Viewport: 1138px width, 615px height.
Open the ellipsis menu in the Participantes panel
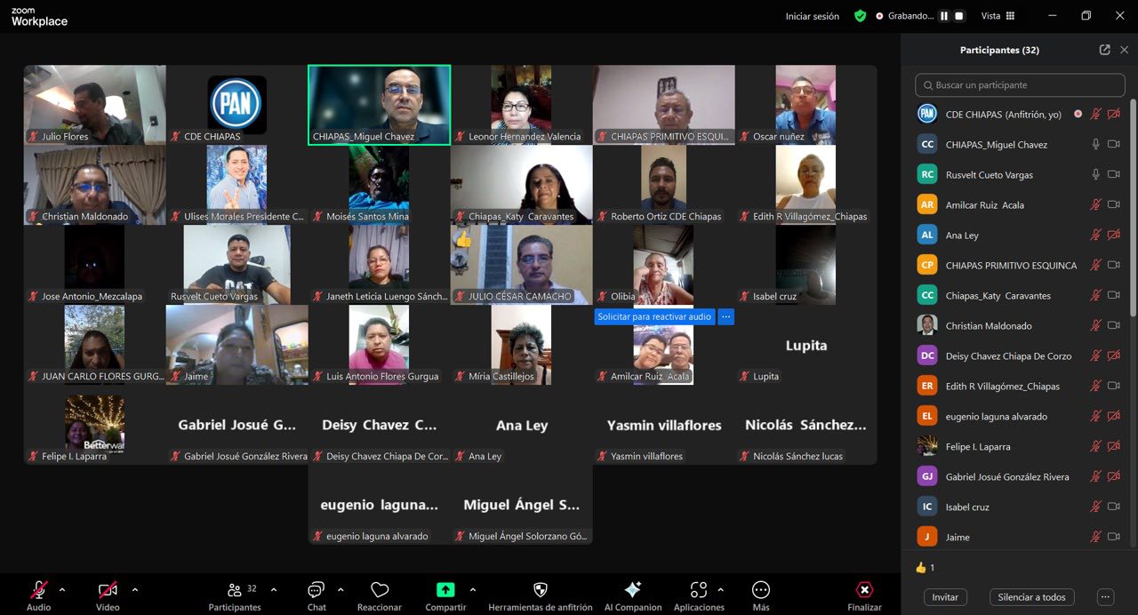click(x=1105, y=597)
